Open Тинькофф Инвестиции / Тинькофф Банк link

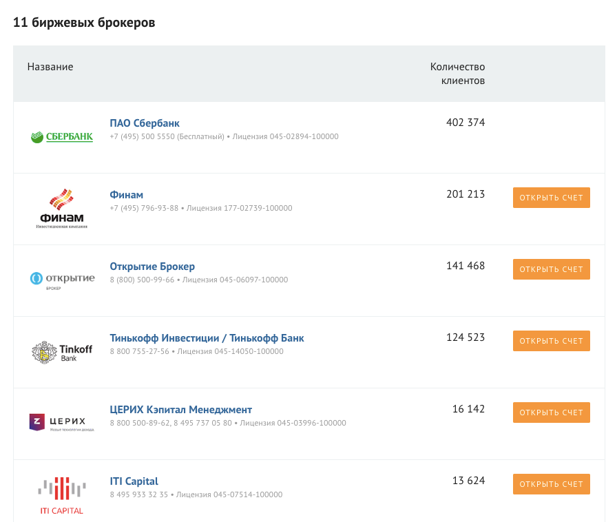[207, 338]
